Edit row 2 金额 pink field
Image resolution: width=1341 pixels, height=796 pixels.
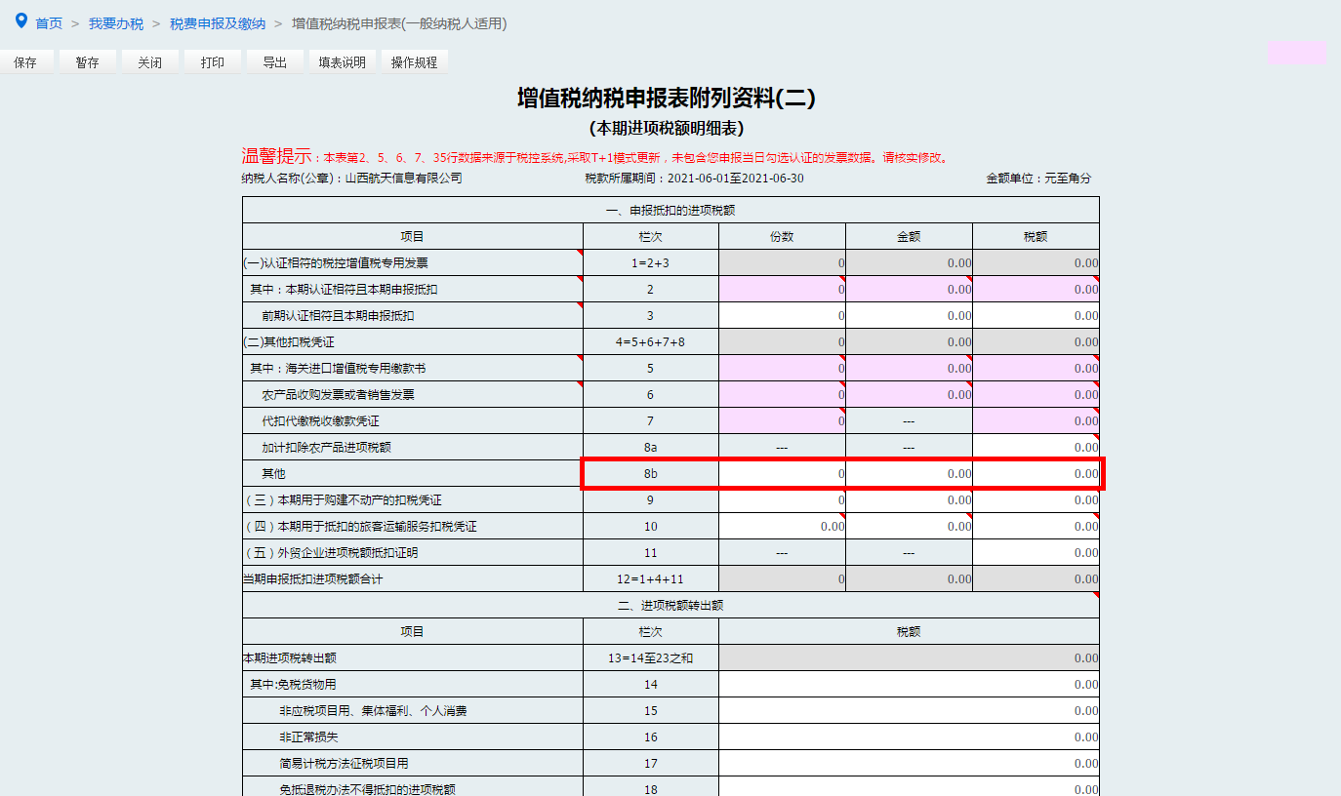click(910, 290)
